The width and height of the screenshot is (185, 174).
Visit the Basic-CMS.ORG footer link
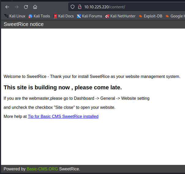point(42,169)
